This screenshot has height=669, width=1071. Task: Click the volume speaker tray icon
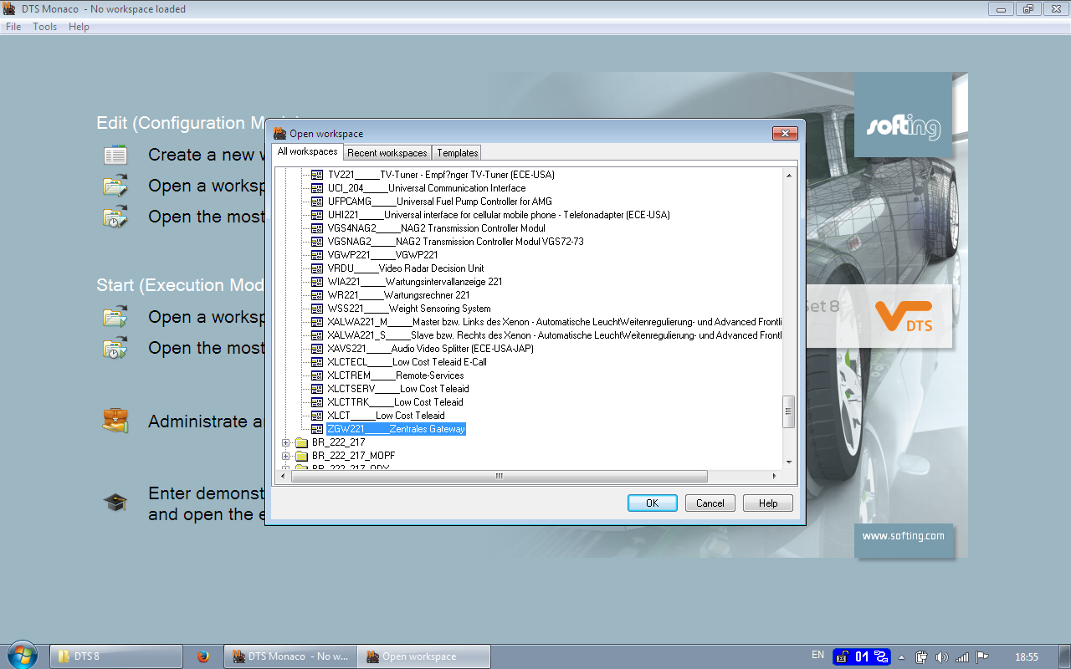tap(941, 656)
